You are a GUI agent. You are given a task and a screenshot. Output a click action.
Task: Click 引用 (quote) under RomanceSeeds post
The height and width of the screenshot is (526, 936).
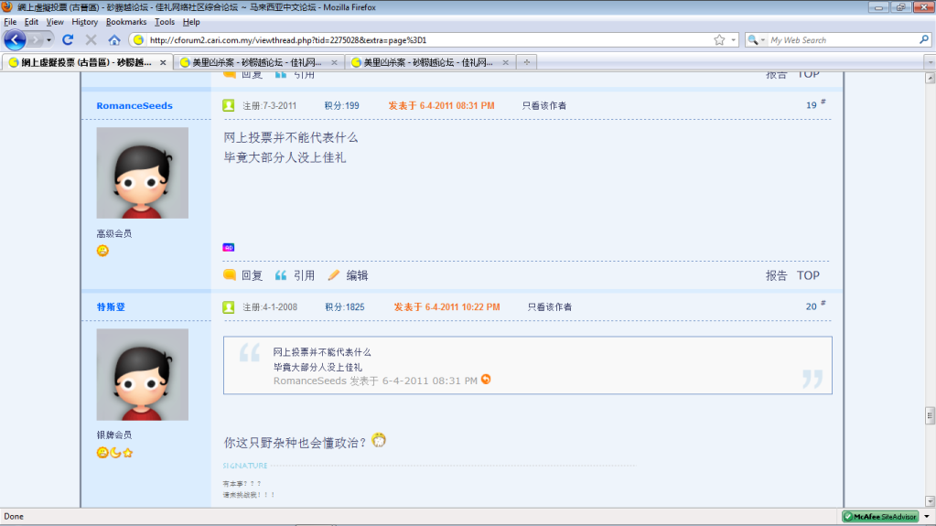pos(296,275)
